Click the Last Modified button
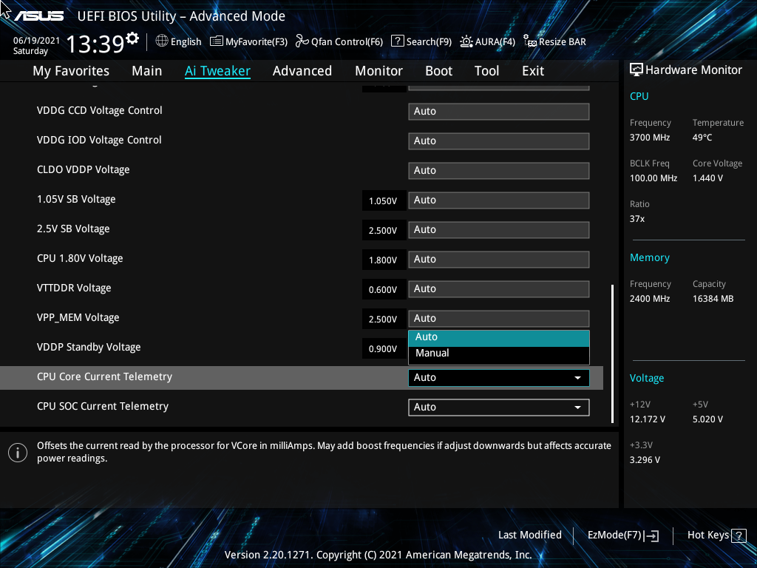This screenshot has width=757, height=568. [530, 535]
